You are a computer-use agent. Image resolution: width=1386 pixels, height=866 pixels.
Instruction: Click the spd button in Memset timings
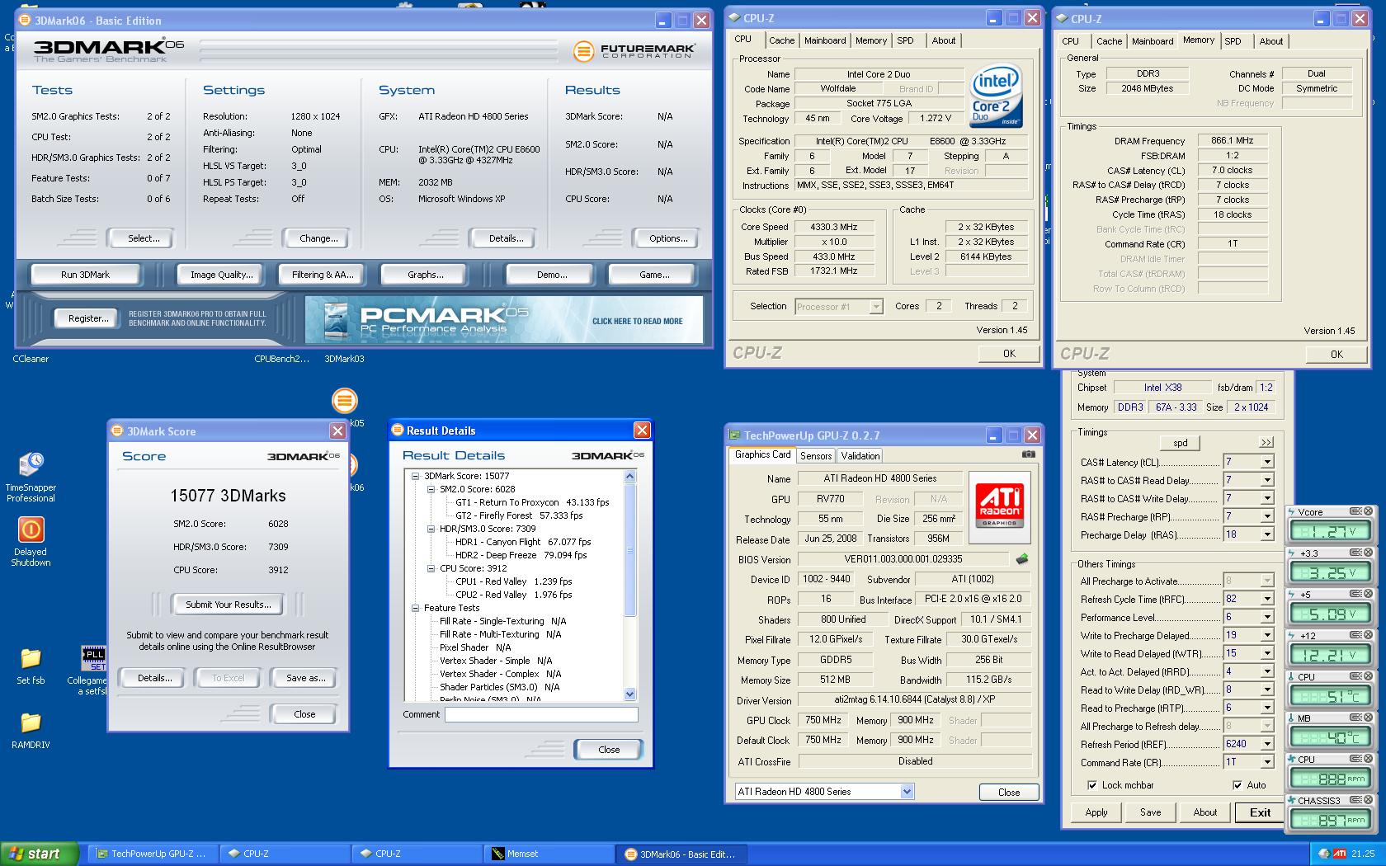tap(1181, 443)
